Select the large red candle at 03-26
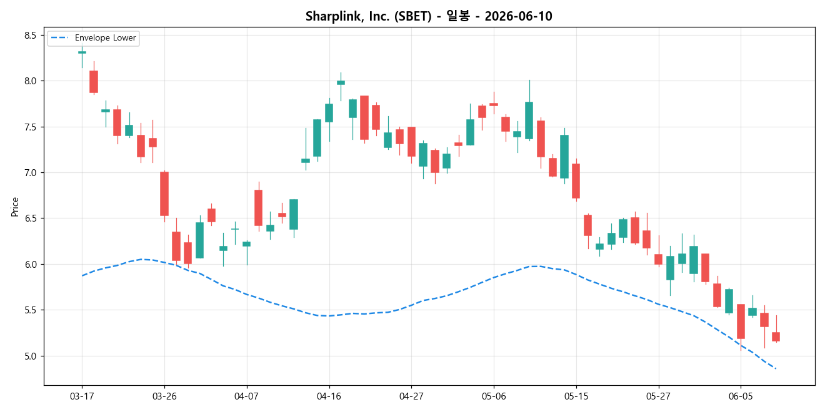Image resolution: width=825 pixels, height=412 pixels. [164, 194]
